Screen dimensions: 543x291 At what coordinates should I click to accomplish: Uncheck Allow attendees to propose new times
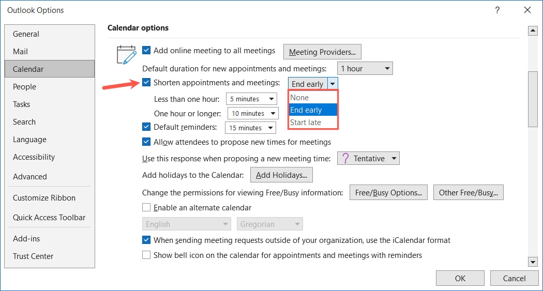click(146, 142)
